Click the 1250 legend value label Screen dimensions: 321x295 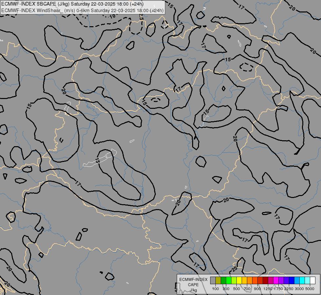click(268, 289)
